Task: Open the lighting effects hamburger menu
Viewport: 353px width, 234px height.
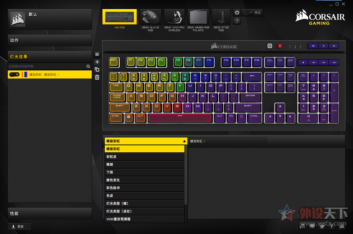Action: (97, 54)
